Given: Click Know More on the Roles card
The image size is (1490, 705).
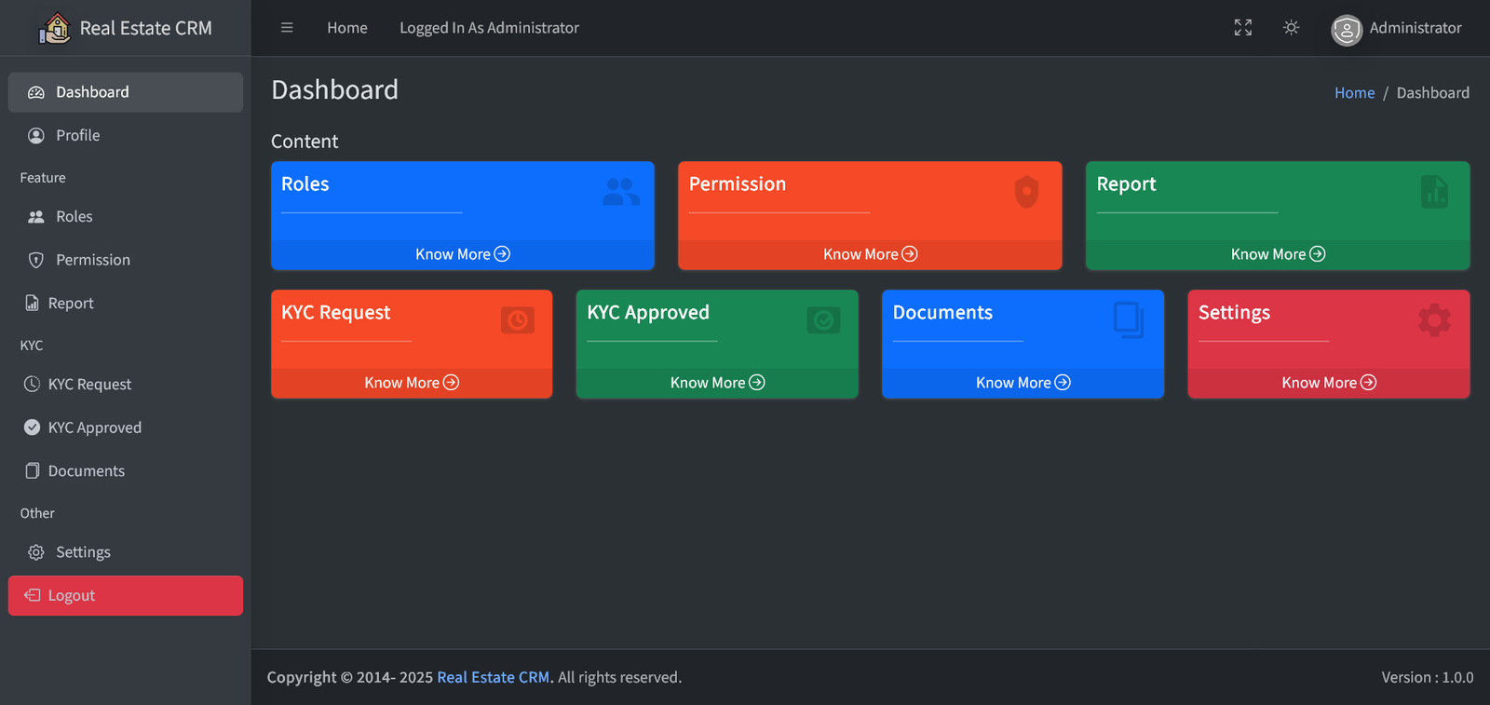Looking at the screenshot, I should (462, 254).
